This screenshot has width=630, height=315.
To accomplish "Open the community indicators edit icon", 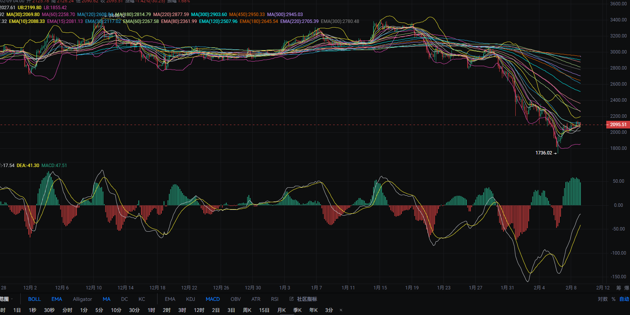I will pos(292,299).
